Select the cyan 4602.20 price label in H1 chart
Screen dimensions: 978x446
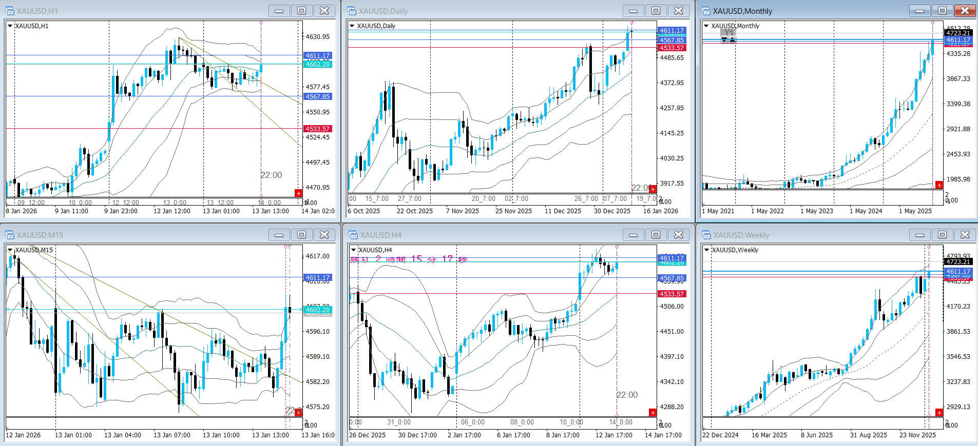click(x=318, y=64)
